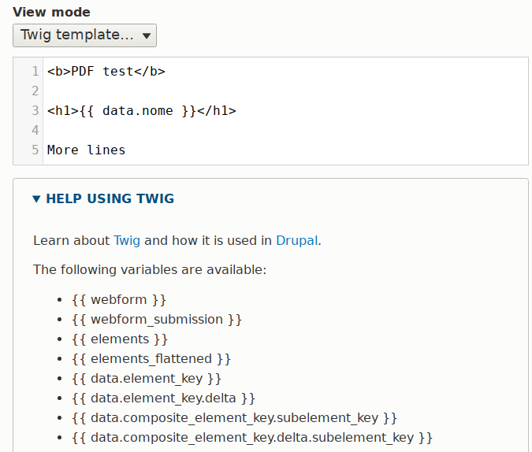The height and width of the screenshot is (452, 532).
Task: Follow the Drupal link
Action: coord(296,240)
